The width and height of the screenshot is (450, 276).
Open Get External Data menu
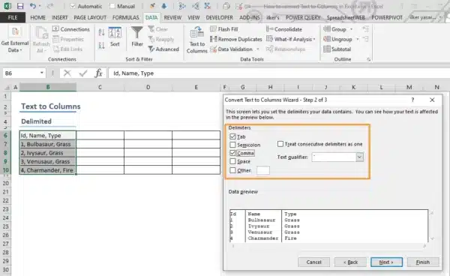(15, 40)
